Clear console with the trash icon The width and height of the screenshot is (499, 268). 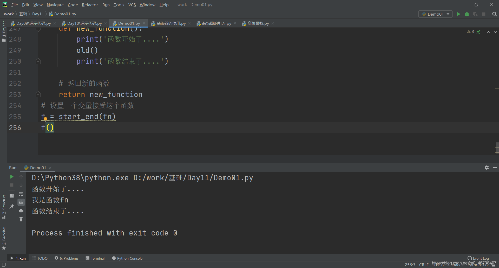tap(21, 219)
